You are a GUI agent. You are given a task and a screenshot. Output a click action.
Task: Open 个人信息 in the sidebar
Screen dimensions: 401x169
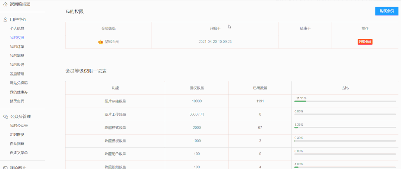(x=17, y=28)
